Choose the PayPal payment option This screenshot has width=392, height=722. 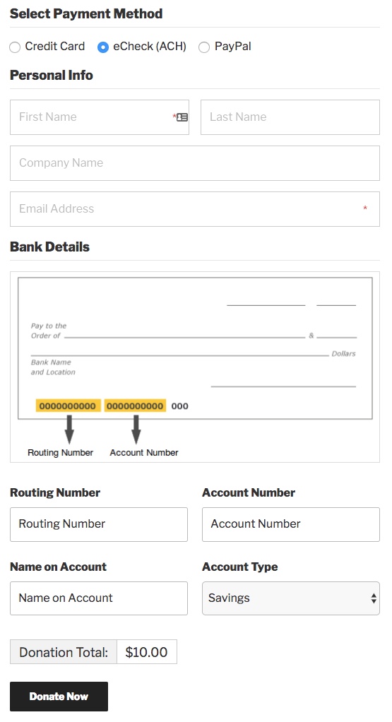(x=204, y=47)
